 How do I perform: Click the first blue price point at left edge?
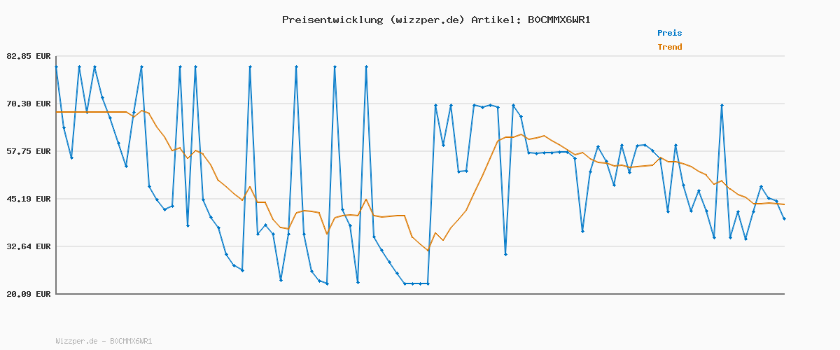pos(56,66)
